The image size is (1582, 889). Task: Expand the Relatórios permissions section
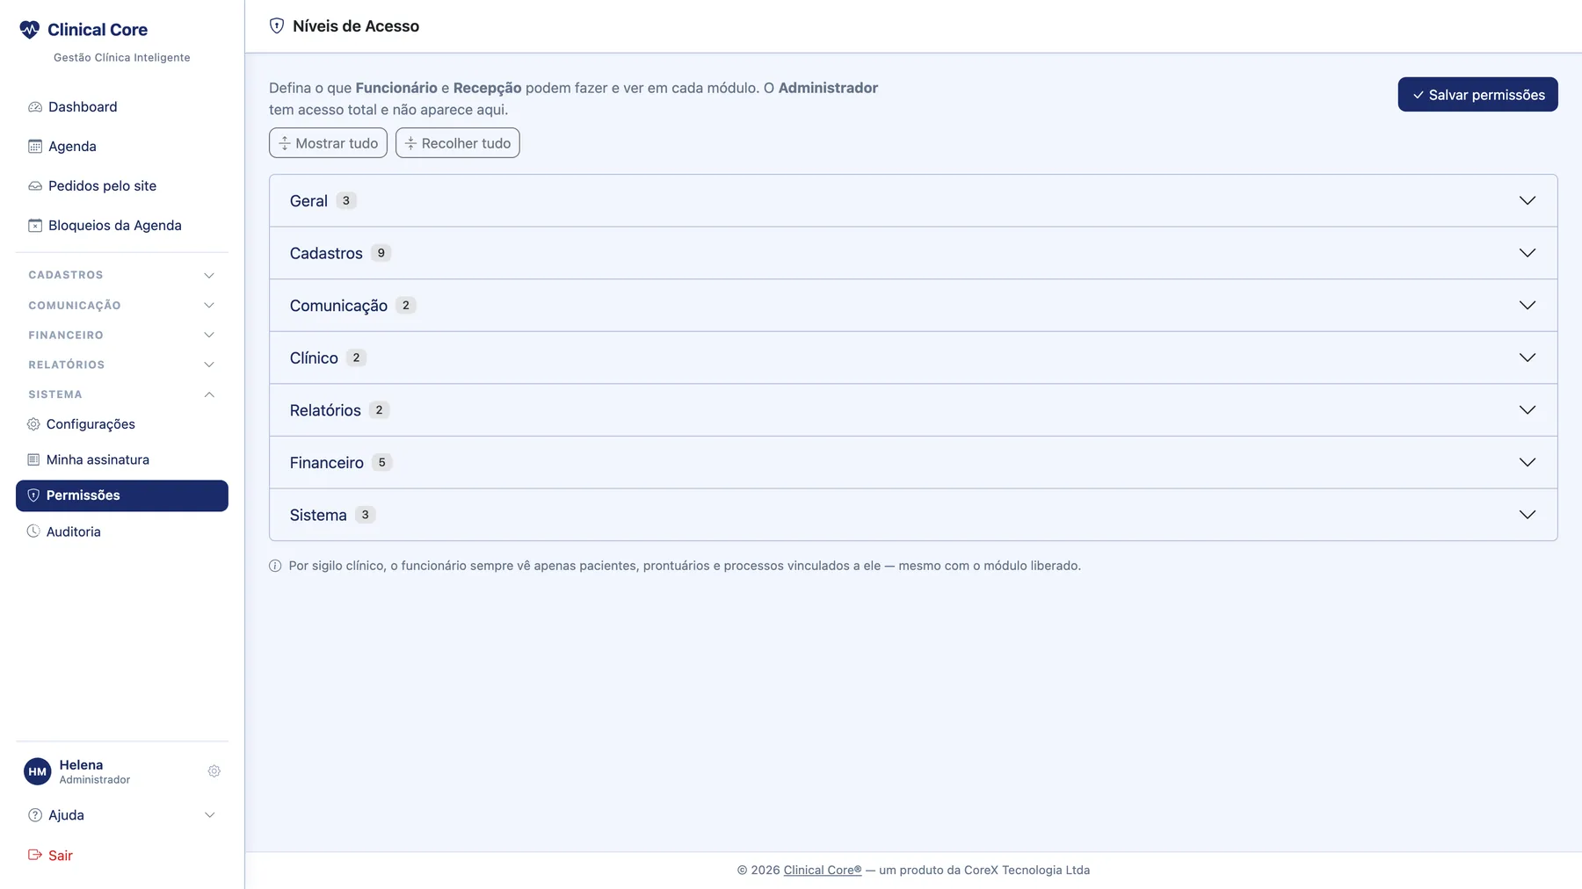pos(913,410)
